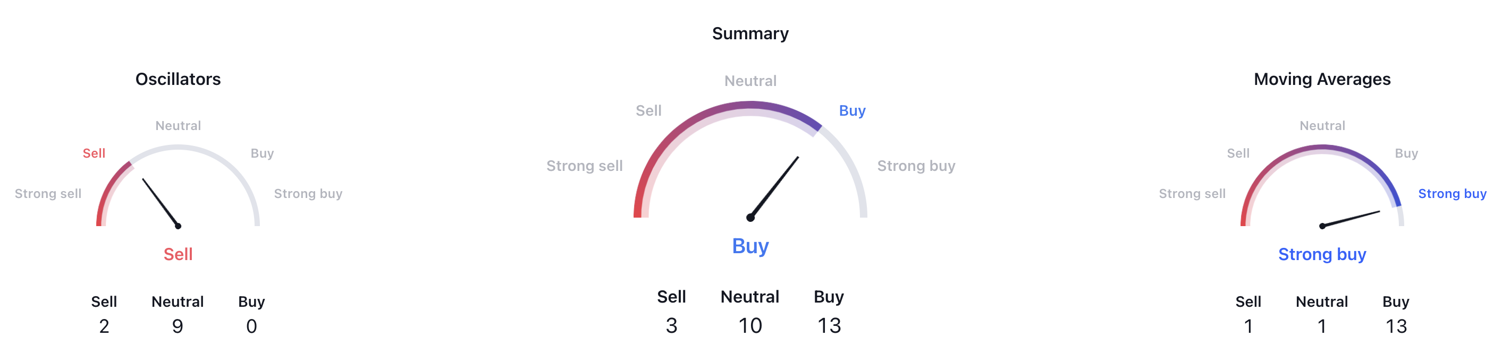Click the Oscillators gauge needle
Viewport: 1502px width, 362px height.
161,203
